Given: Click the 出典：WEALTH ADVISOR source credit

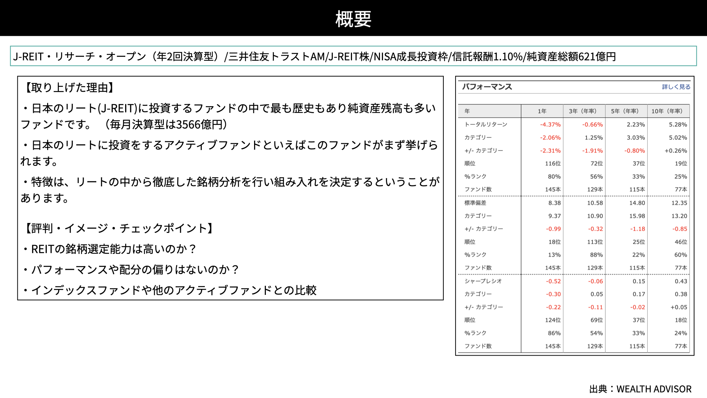Looking at the screenshot, I should click(x=640, y=389).
